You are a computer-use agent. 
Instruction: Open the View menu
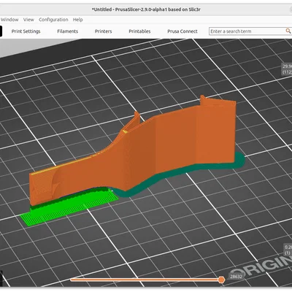[x=28, y=20]
